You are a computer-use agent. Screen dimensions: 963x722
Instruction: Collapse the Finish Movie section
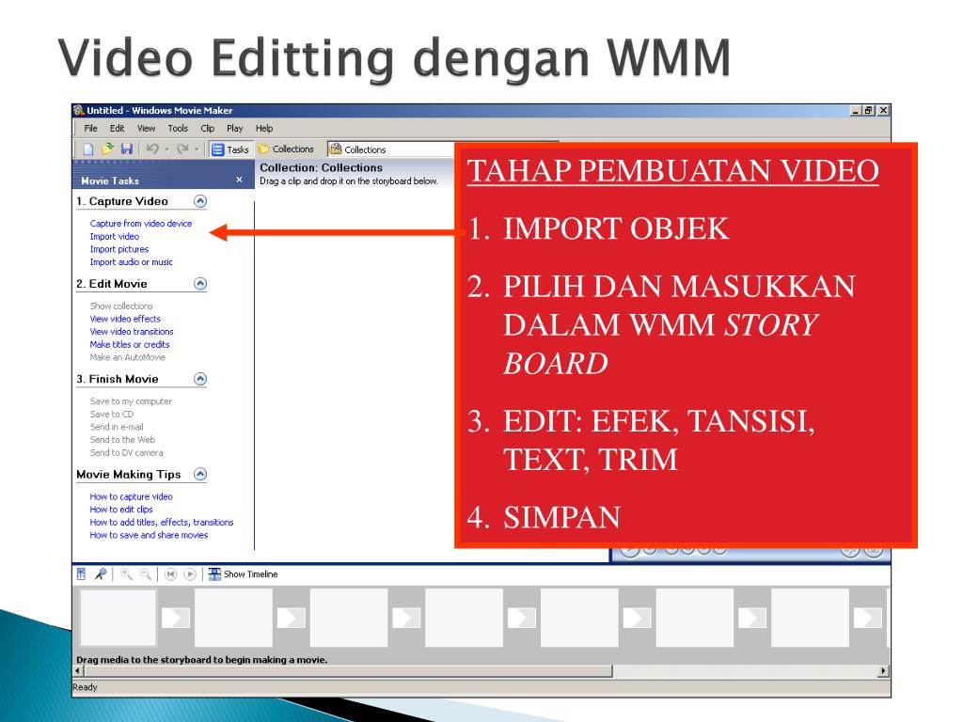[200, 379]
